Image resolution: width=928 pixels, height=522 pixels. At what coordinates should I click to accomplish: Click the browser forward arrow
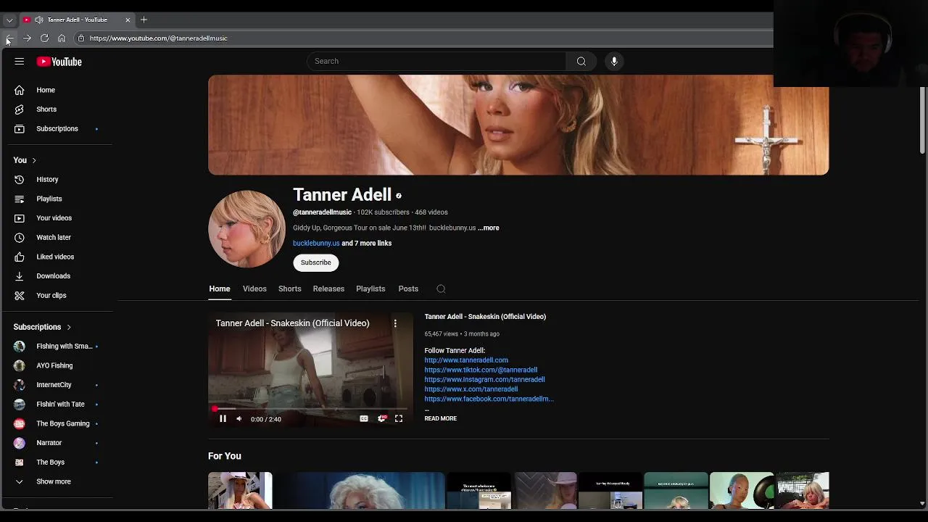[27, 38]
